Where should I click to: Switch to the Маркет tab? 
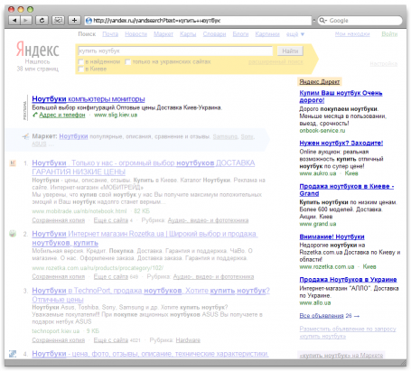tap(163, 34)
